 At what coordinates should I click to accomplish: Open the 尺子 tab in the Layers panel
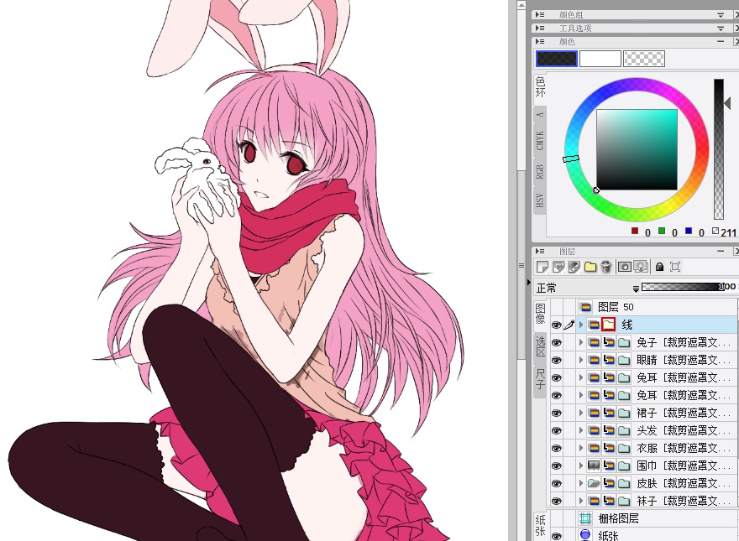pyautogui.click(x=540, y=379)
